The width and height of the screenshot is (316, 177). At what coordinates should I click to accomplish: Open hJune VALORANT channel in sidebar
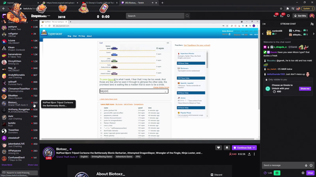(x=20, y=42)
